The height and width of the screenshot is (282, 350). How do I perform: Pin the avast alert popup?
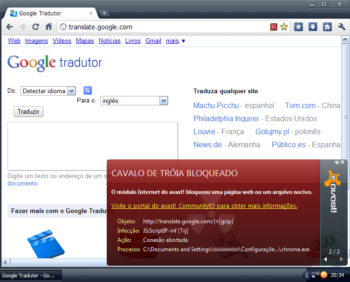(336, 162)
